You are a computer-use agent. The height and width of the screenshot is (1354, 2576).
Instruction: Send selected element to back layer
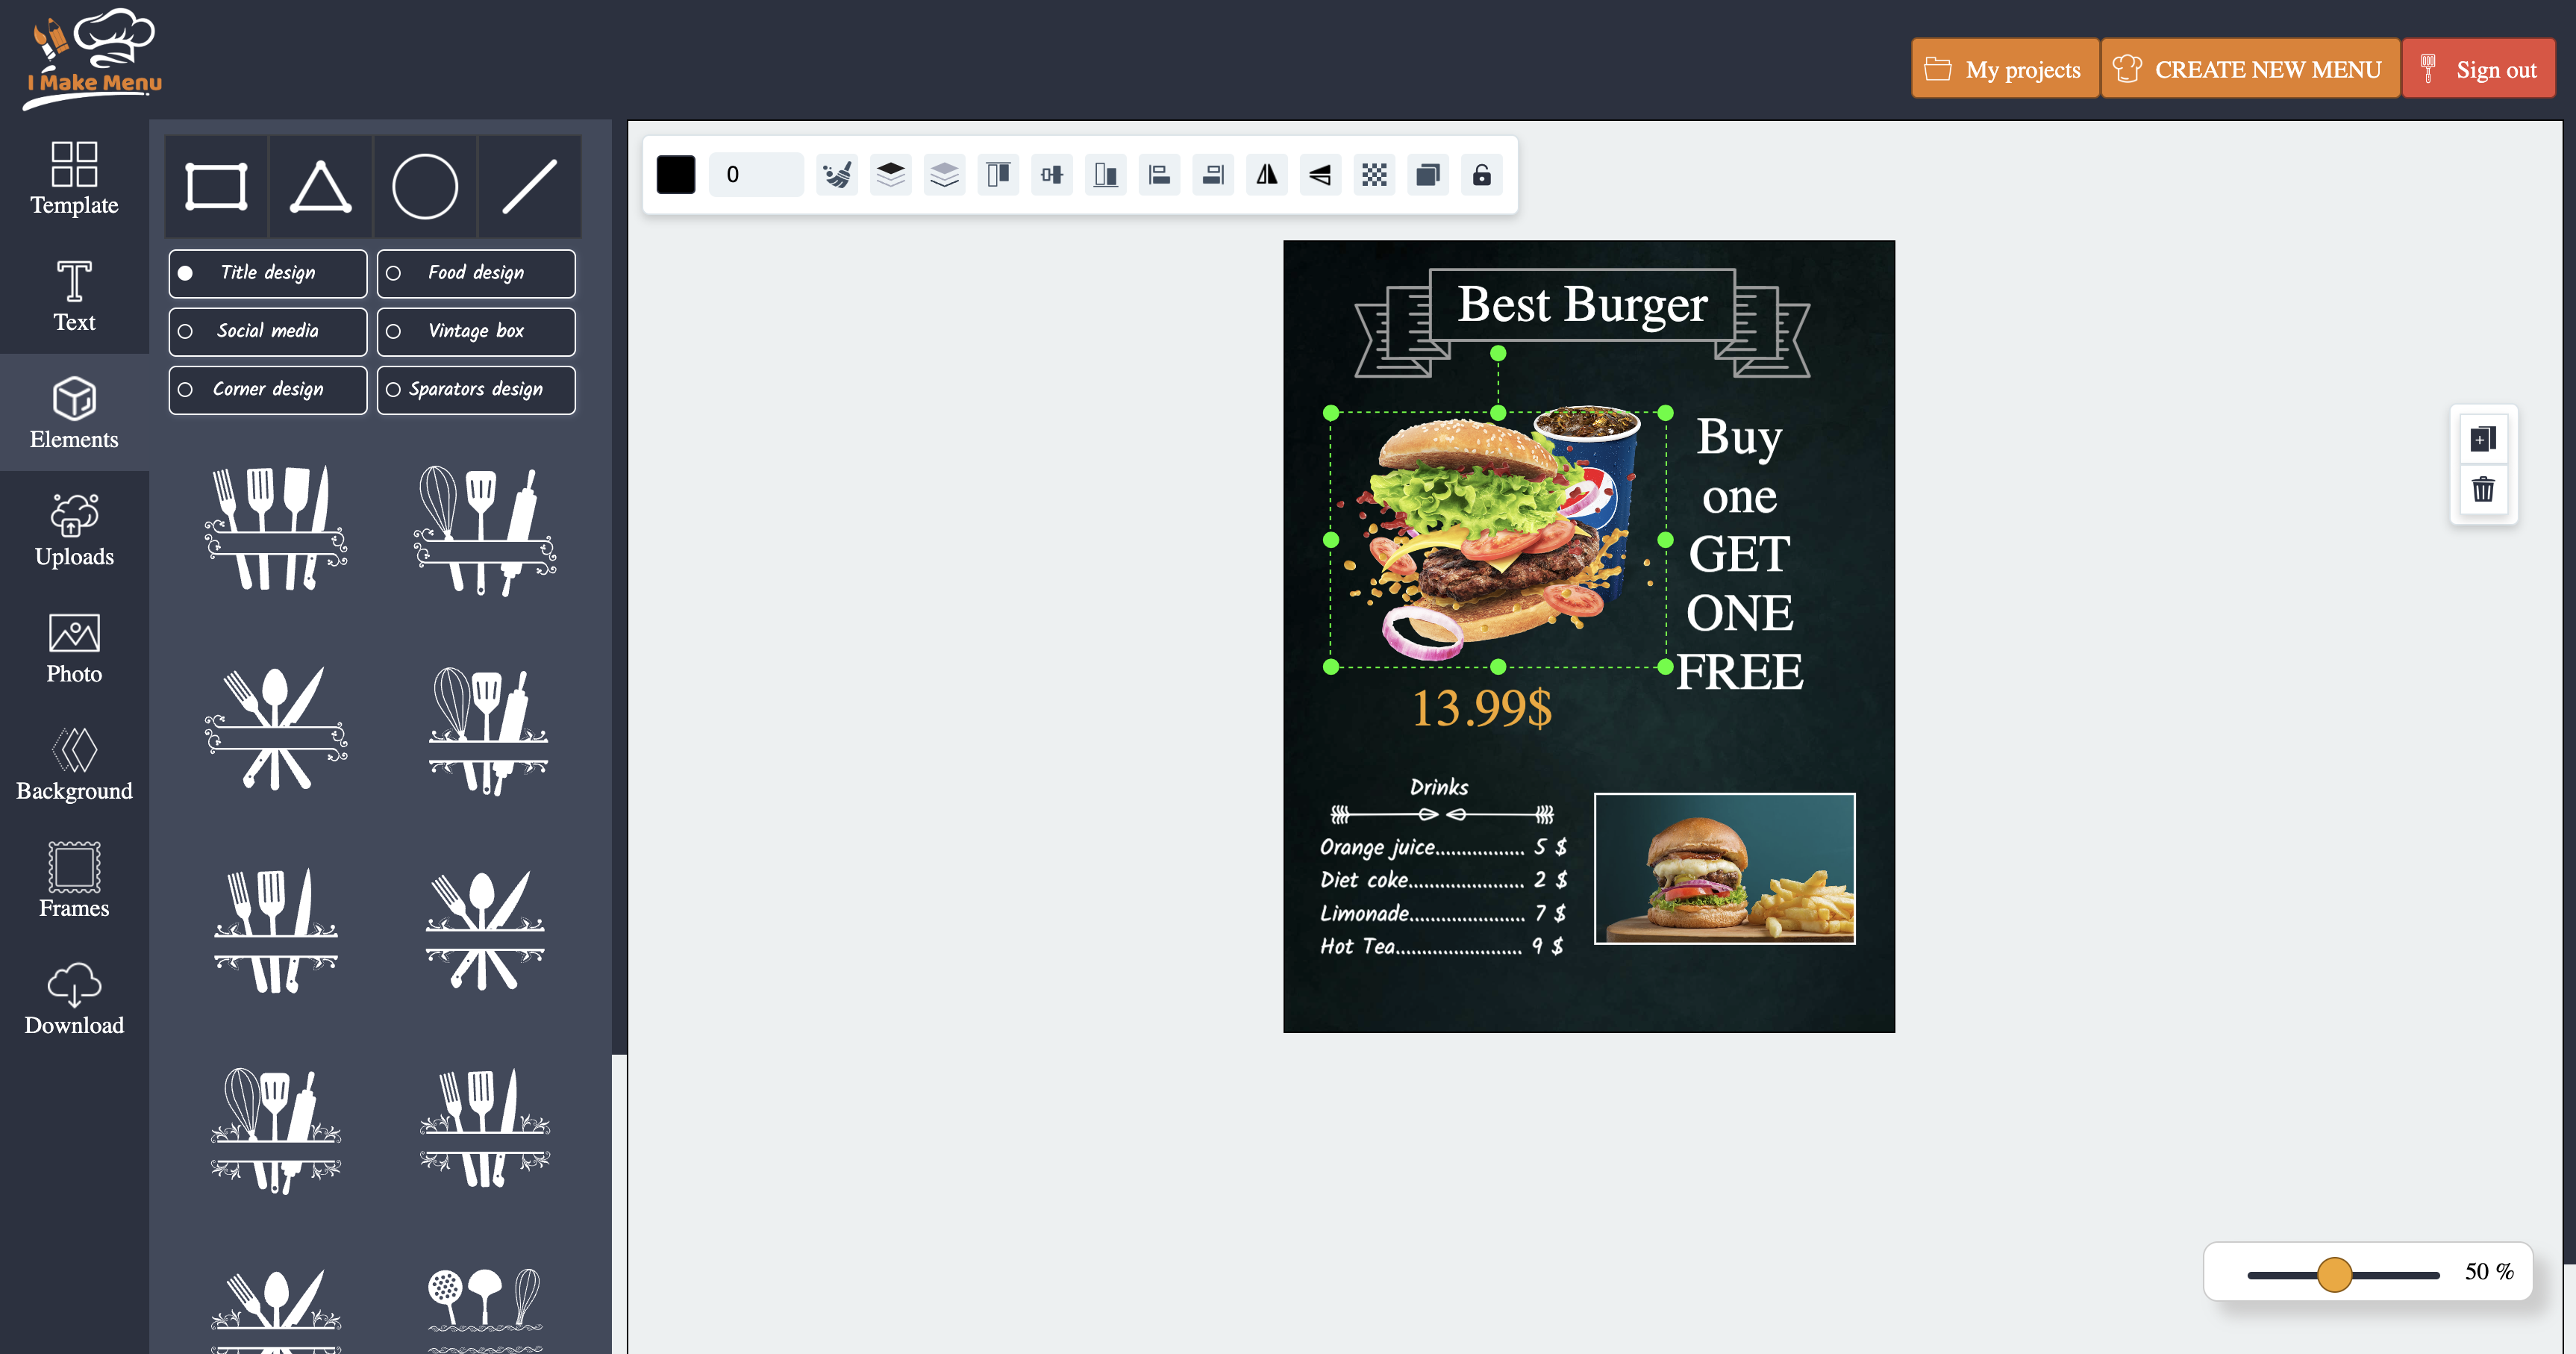tap(944, 175)
